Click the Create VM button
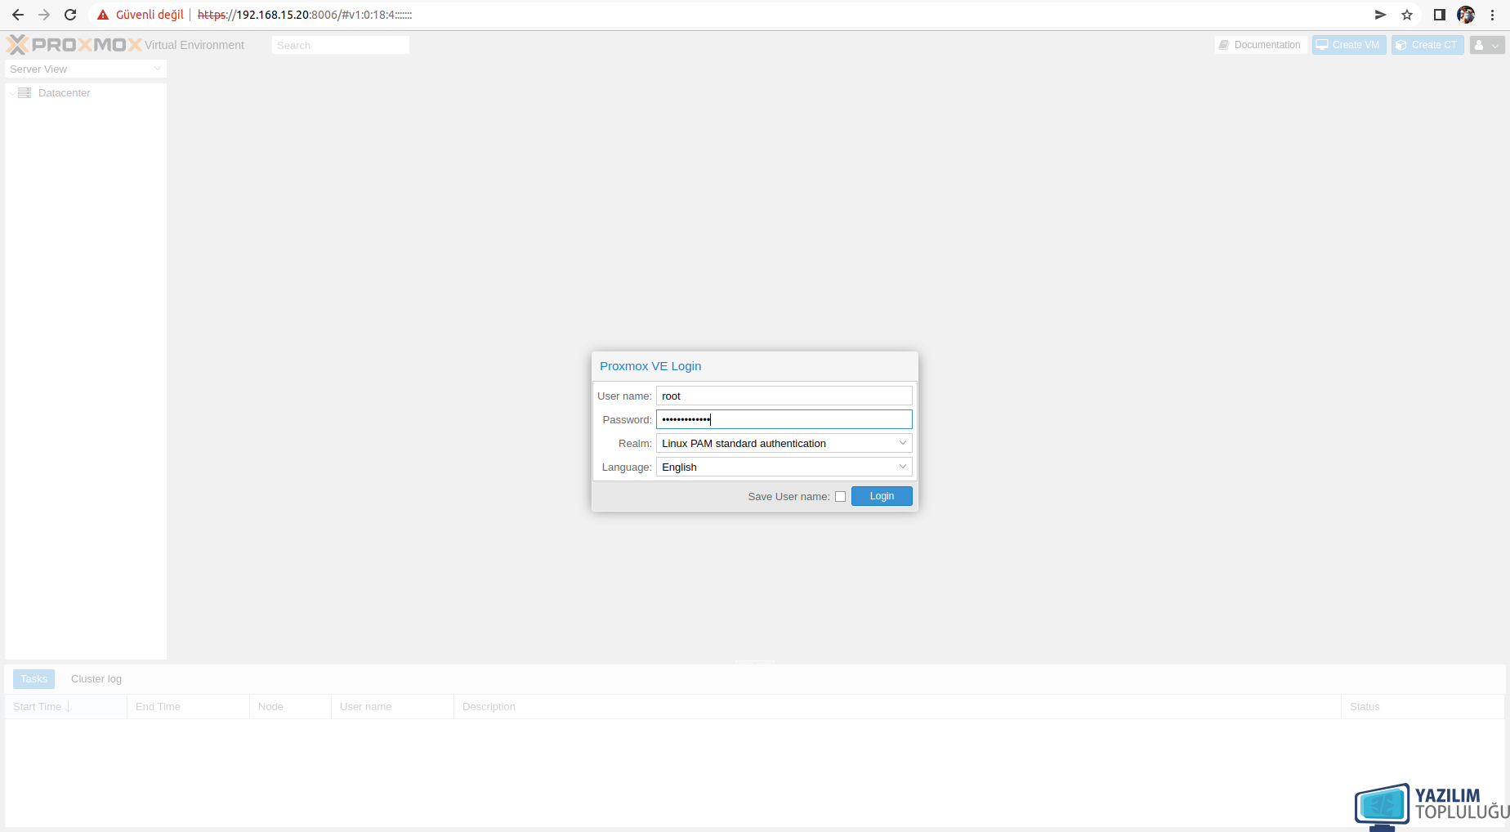 1349,45
